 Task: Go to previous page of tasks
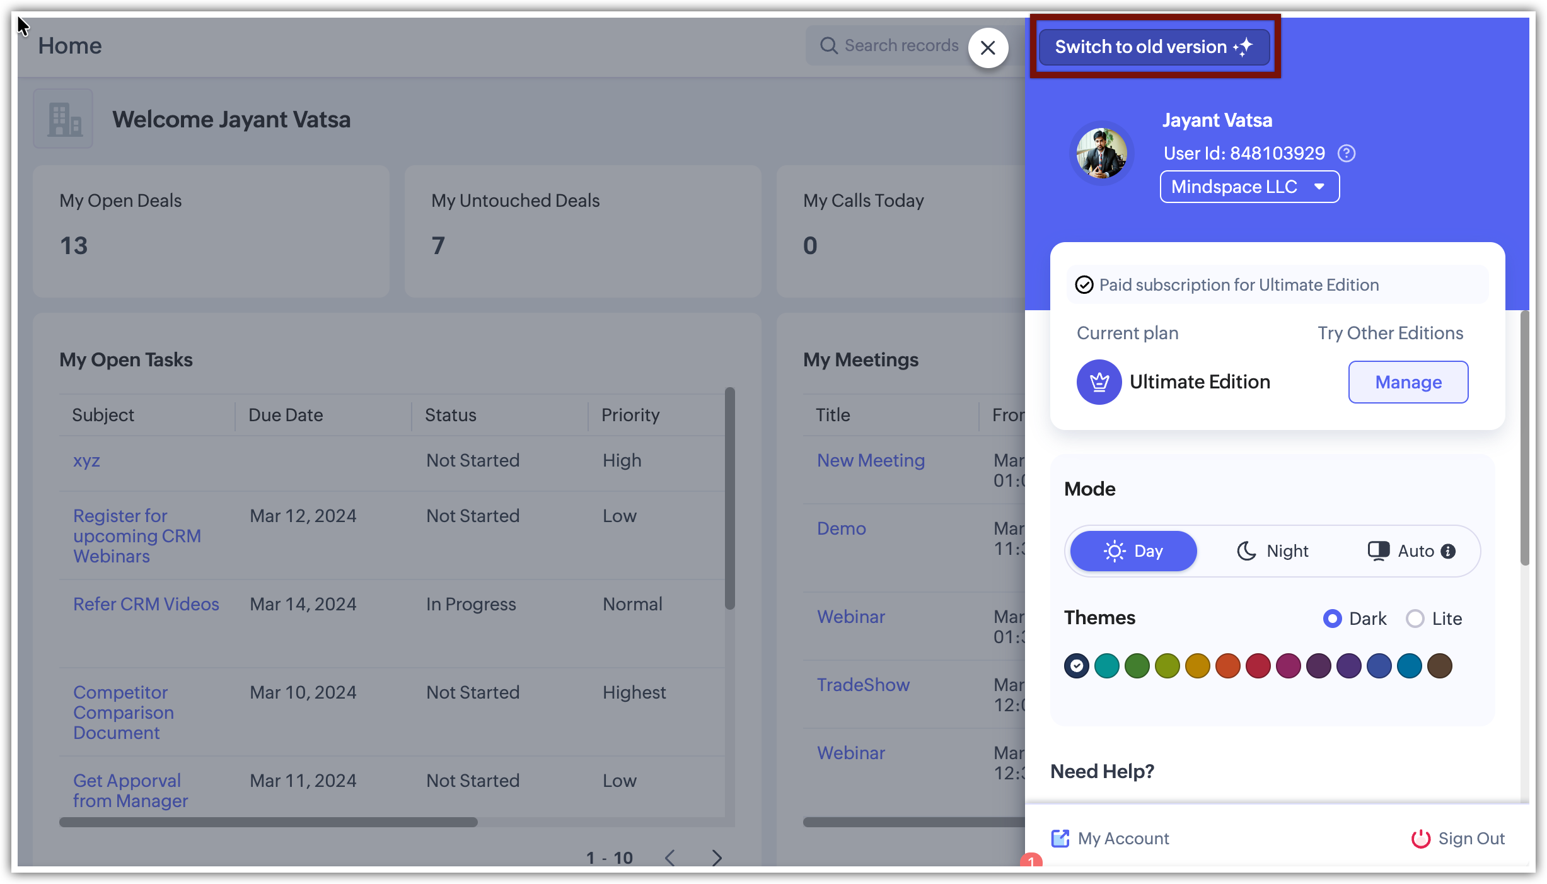[670, 858]
